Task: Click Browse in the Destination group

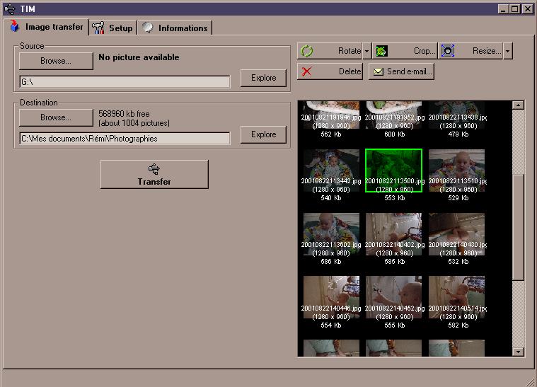Action: [56, 117]
